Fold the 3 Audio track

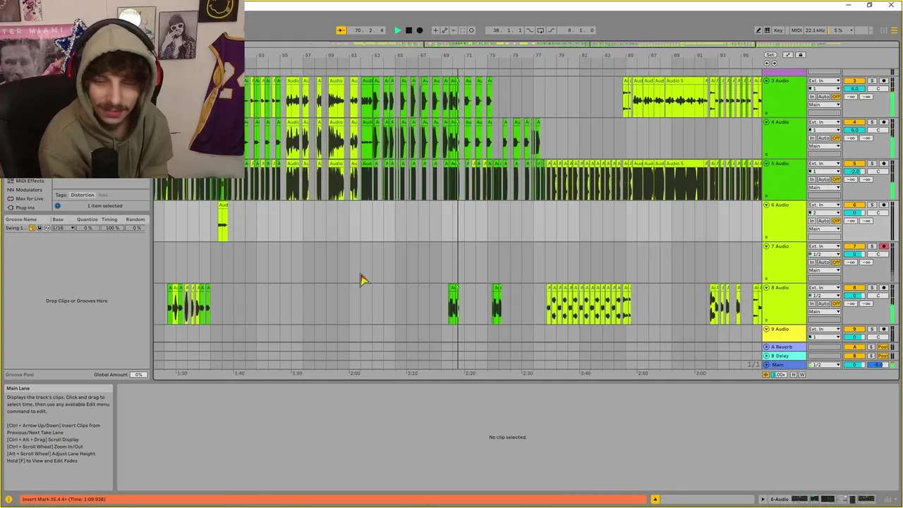click(x=767, y=80)
